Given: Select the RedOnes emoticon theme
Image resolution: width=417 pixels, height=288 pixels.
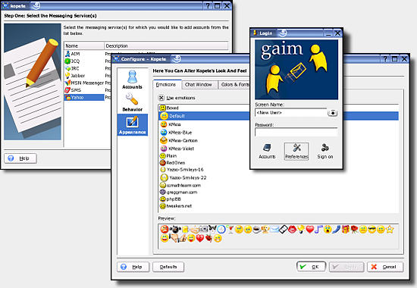Looking at the screenshot, I should (172, 163).
